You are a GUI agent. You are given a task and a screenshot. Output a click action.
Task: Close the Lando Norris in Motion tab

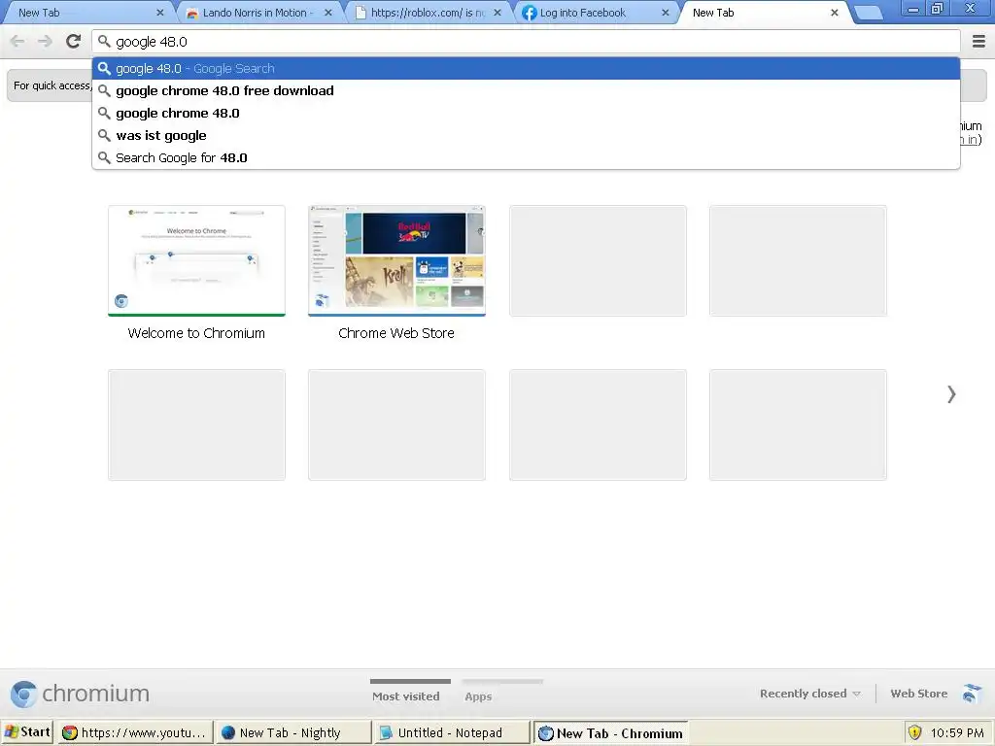328,13
